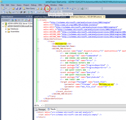Open the schemas.microsoft.com 2003/engine link
This screenshot has width=126, height=120.
tap(80, 22)
